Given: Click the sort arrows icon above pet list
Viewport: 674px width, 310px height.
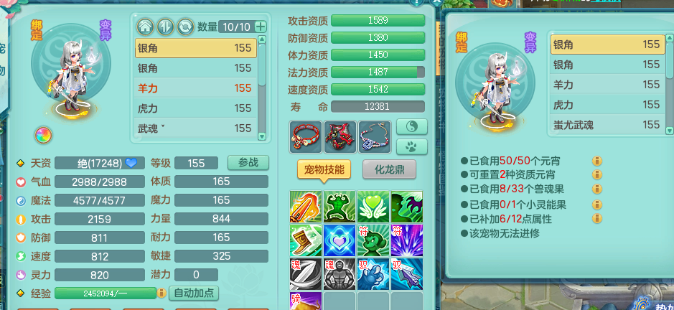Looking at the screenshot, I should tap(165, 27).
